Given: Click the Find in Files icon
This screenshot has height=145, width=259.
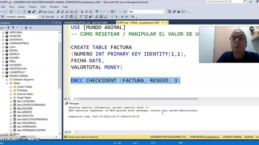Looking at the screenshot, I should click(x=125, y=12).
